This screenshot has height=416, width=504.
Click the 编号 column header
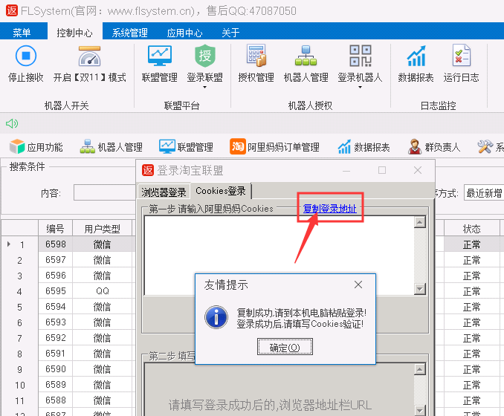coord(55,228)
